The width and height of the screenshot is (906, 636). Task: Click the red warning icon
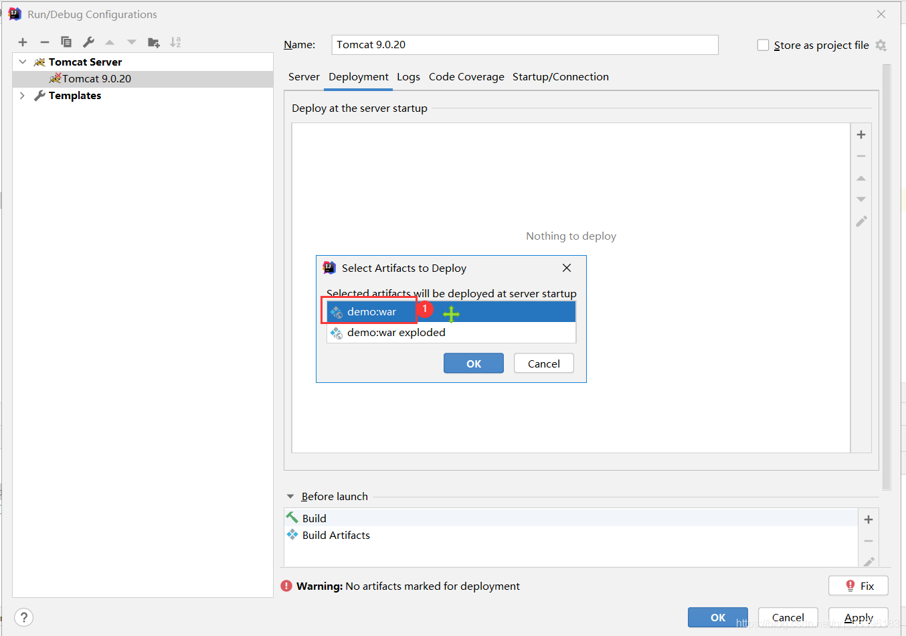point(286,586)
